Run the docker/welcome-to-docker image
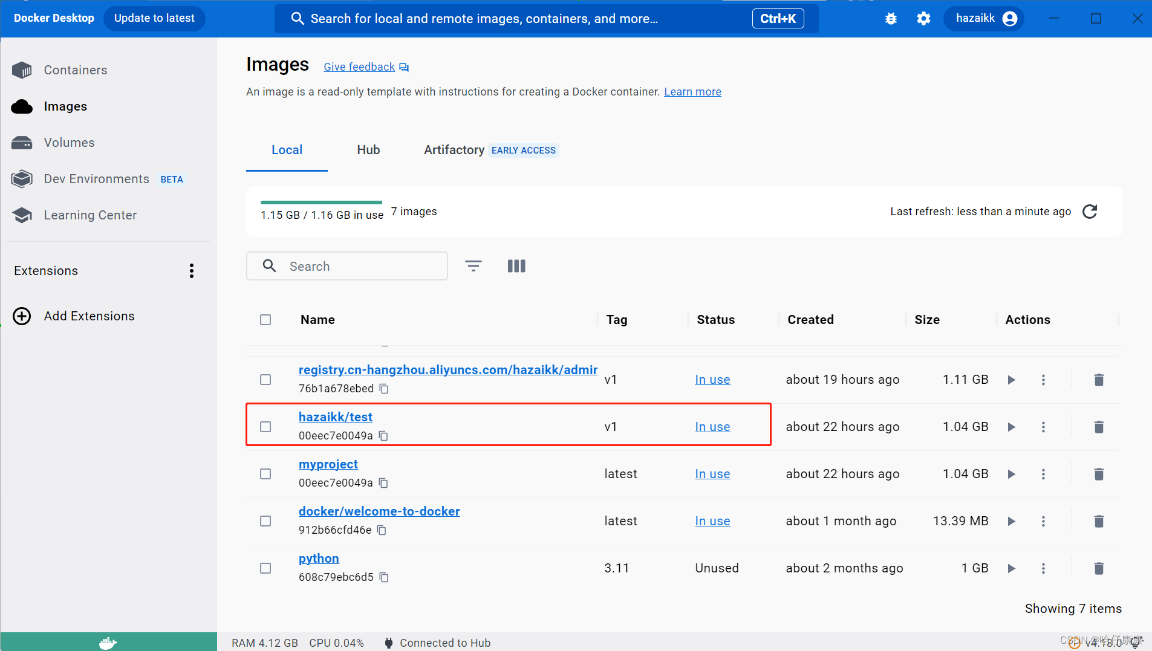The image size is (1152, 651). [x=1011, y=521]
